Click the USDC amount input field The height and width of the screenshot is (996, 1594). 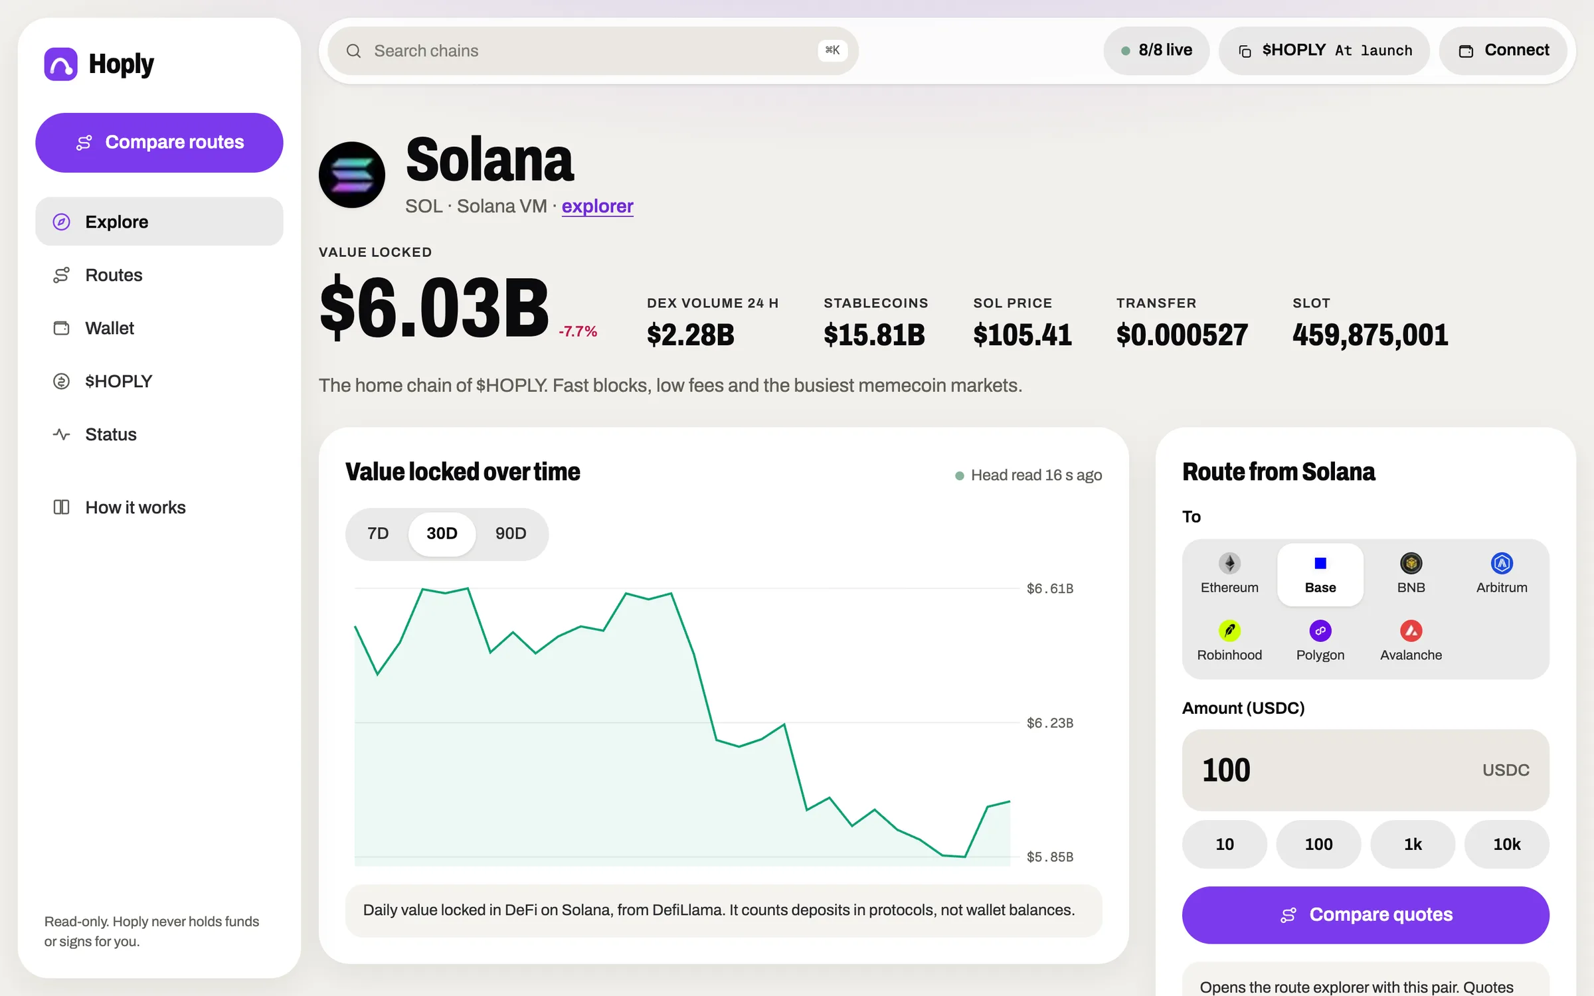coord(1366,770)
